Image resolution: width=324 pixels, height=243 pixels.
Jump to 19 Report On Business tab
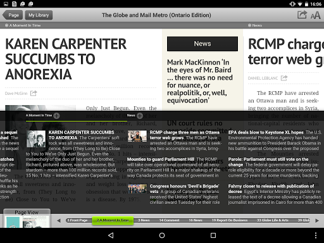point(230,220)
